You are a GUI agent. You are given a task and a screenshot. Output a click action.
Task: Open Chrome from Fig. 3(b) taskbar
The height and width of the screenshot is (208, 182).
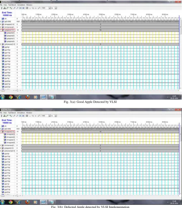pyautogui.click(x=11, y=202)
